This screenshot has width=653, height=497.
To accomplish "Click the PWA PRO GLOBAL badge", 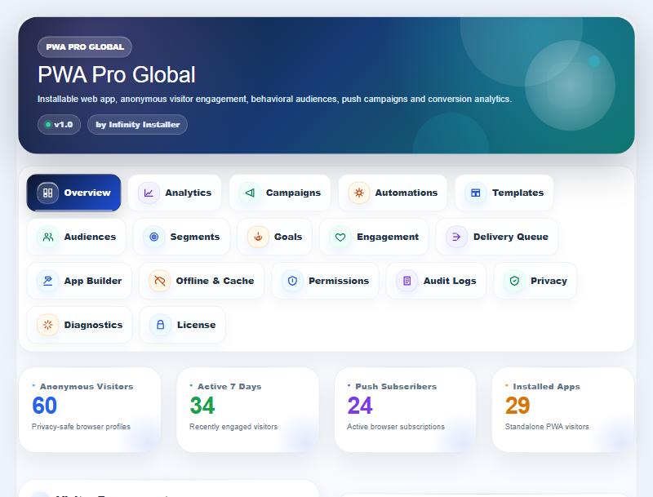I will 85,47.
